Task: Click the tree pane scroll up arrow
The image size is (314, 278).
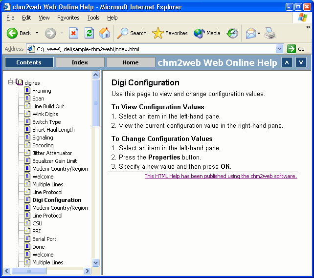Action: (96, 75)
